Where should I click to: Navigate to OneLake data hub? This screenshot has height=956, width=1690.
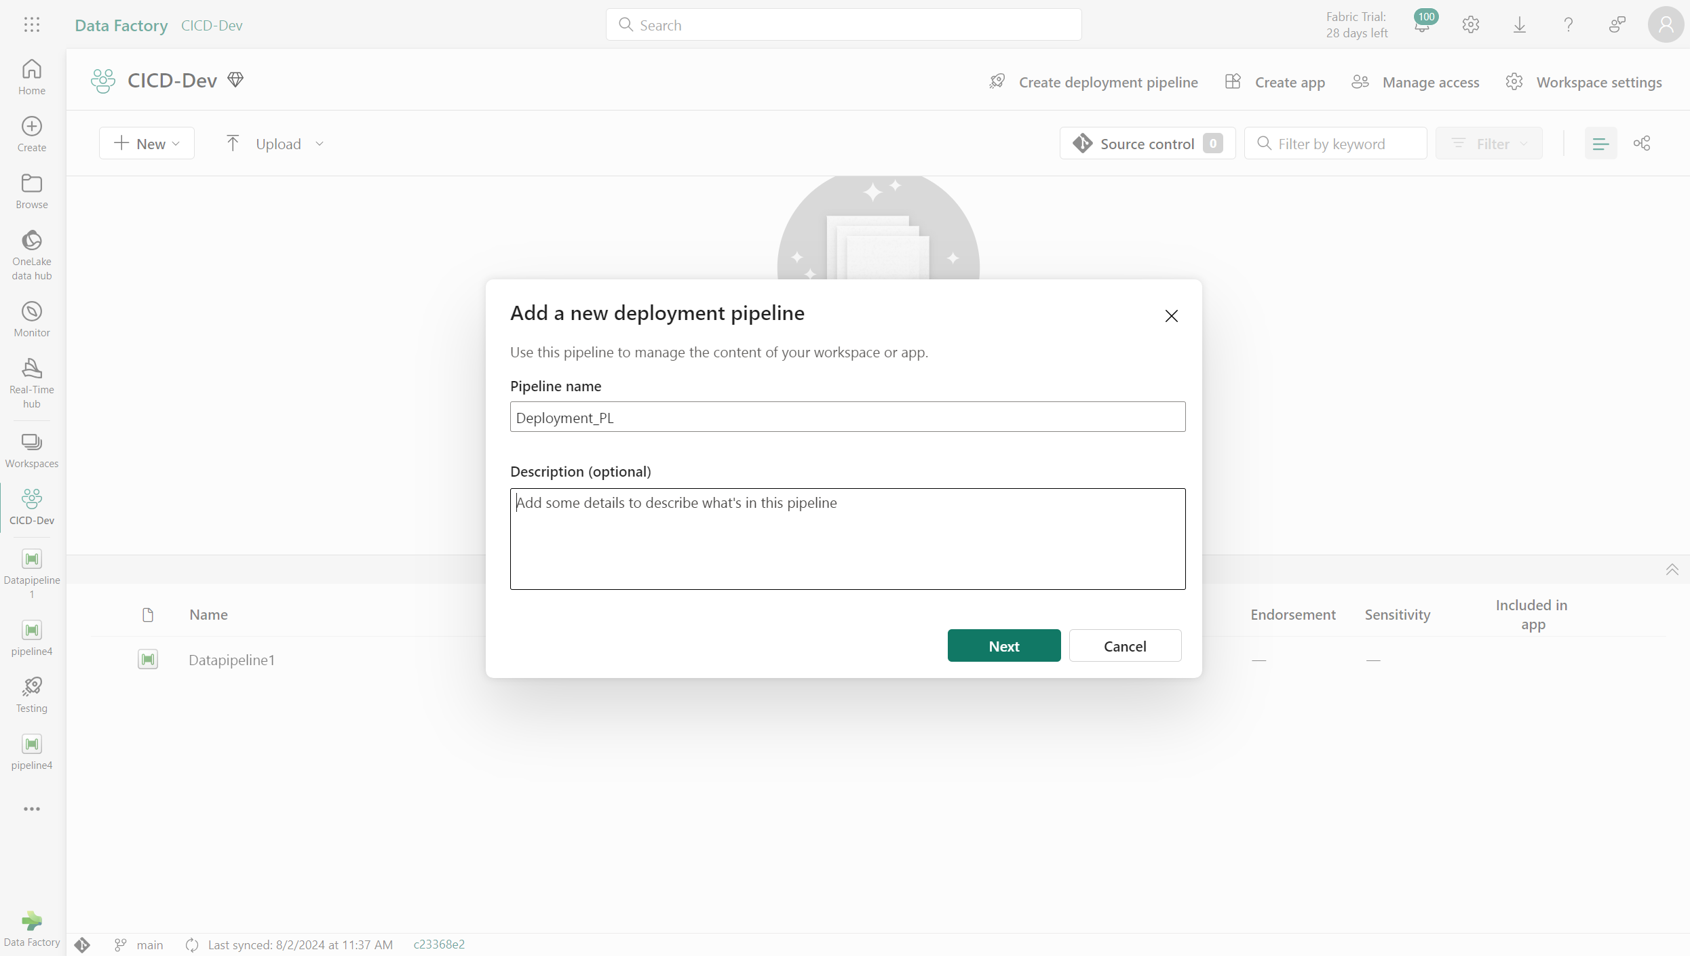(x=31, y=254)
